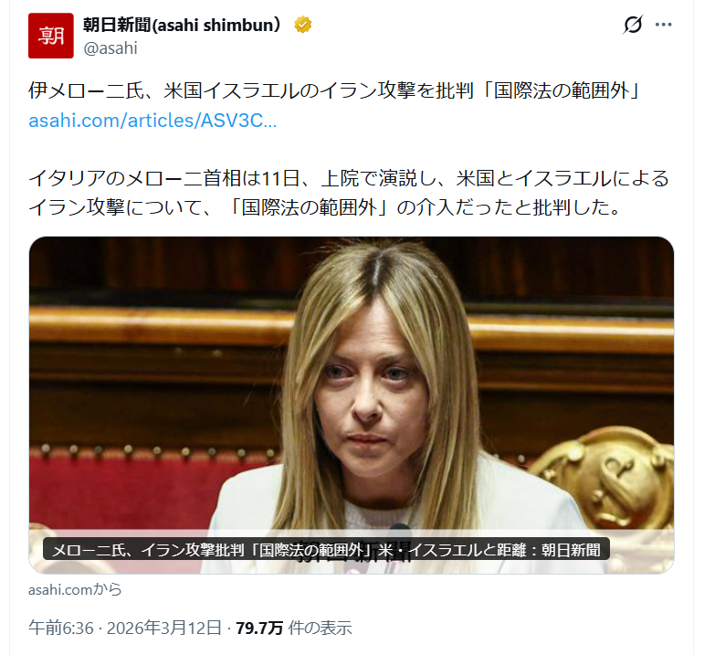Visit the @asahi handle
The image size is (715, 655).
click(x=110, y=48)
